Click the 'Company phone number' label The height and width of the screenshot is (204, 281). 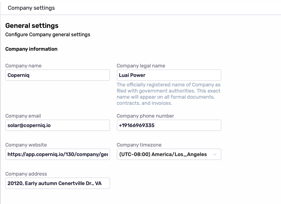coord(145,116)
